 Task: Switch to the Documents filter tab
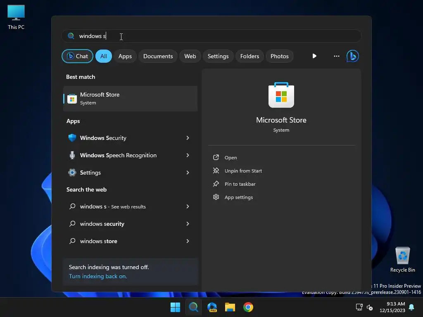pos(158,56)
